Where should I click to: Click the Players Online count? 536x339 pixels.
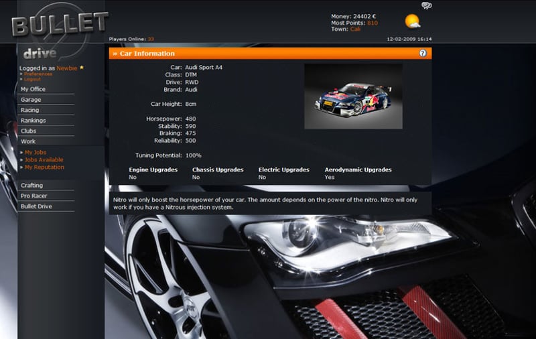[151, 39]
